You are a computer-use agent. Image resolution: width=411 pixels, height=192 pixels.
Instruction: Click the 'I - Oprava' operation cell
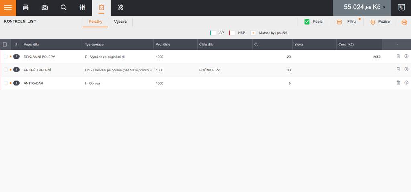(x=92, y=84)
